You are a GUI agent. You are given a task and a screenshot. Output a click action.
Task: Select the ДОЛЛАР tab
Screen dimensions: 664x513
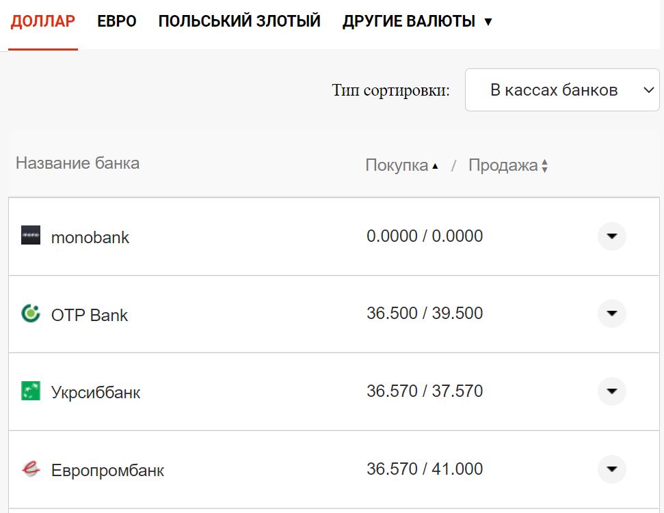pos(43,20)
